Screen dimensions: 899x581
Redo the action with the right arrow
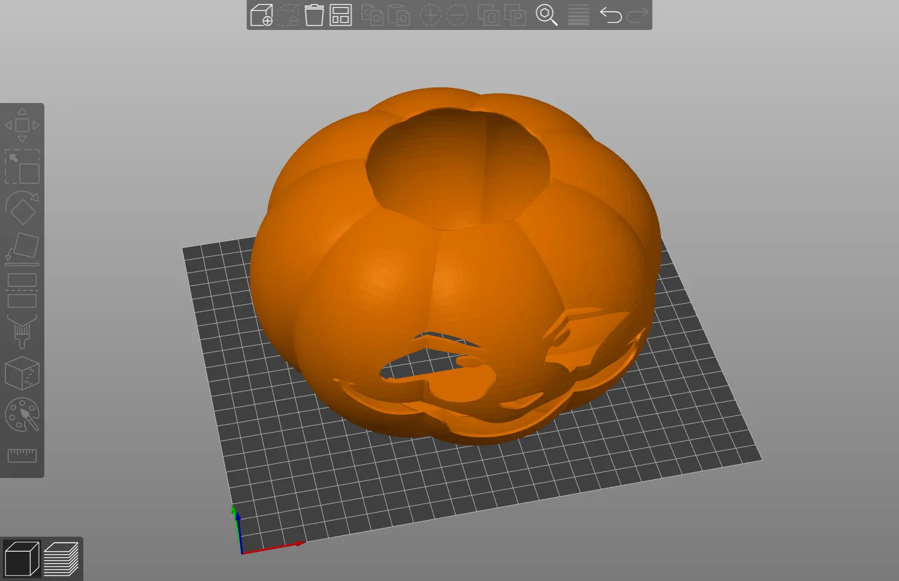(637, 15)
